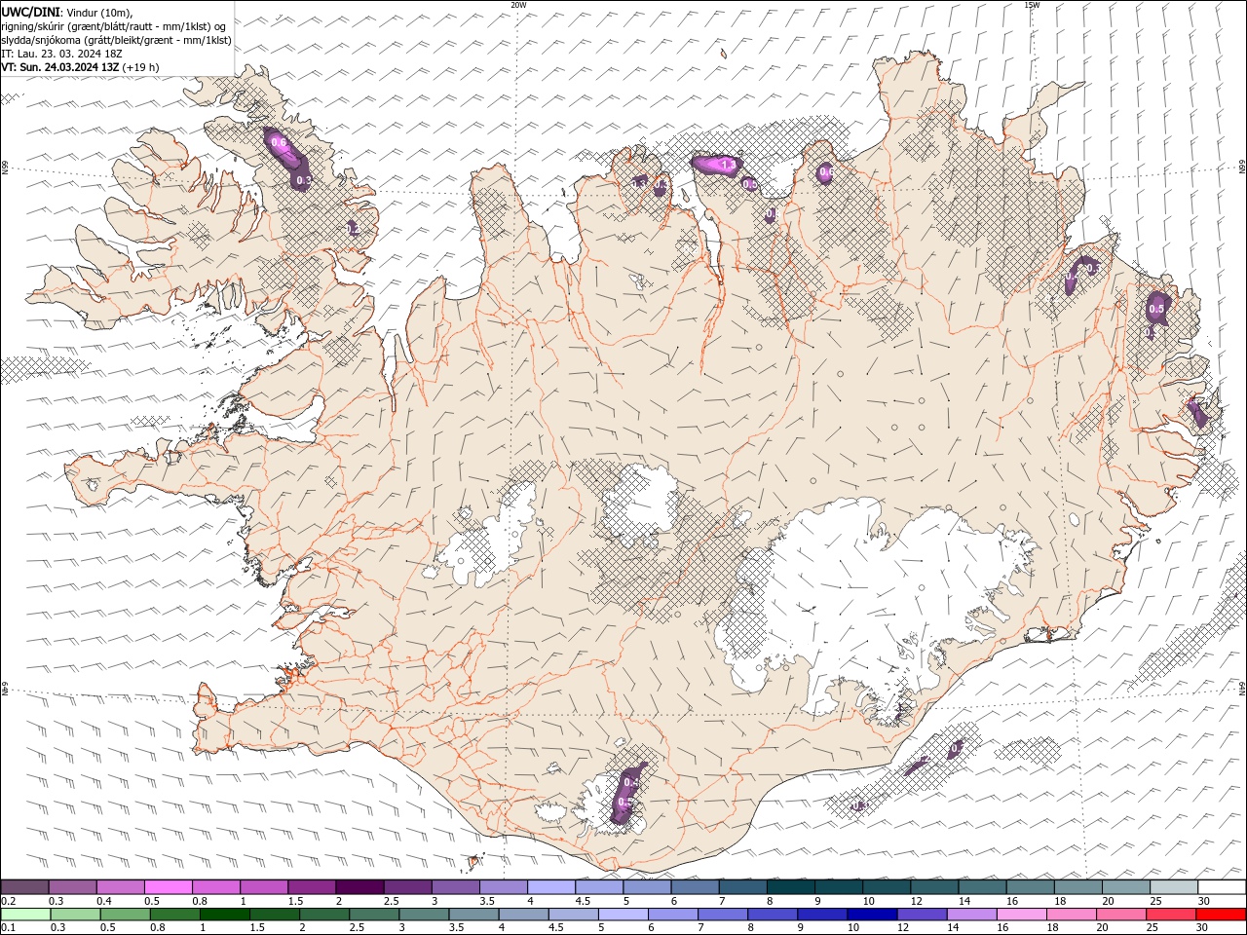Click the '30' label under the upper legend row
The height and width of the screenshot is (935, 1247).
point(1204,901)
